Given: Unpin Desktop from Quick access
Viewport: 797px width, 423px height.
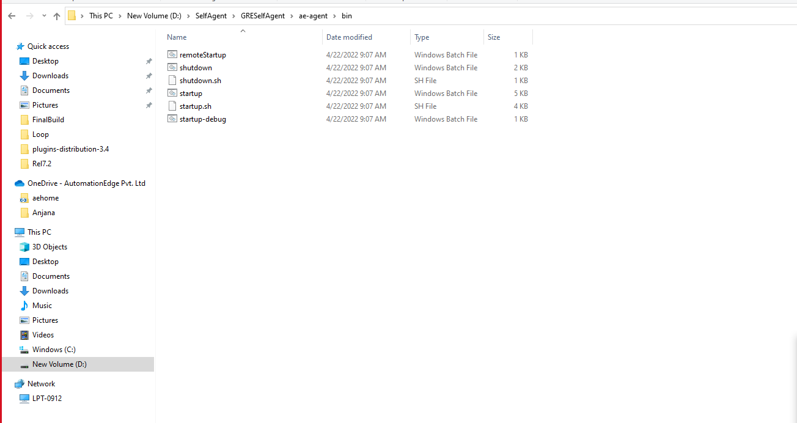Looking at the screenshot, I should 149,61.
